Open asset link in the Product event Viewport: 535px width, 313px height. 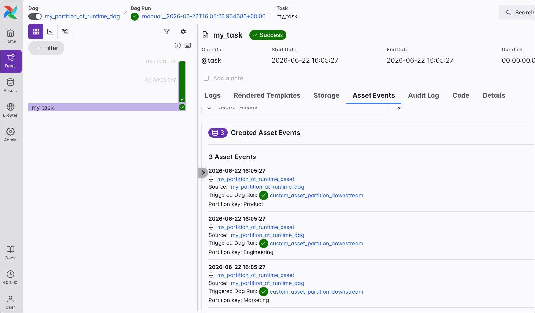click(256, 179)
